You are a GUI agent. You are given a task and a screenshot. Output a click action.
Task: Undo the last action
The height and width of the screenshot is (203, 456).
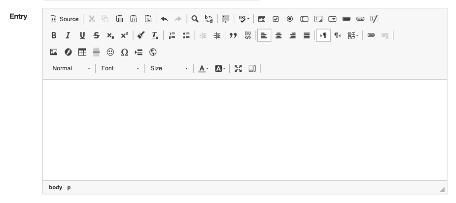(x=164, y=19)
